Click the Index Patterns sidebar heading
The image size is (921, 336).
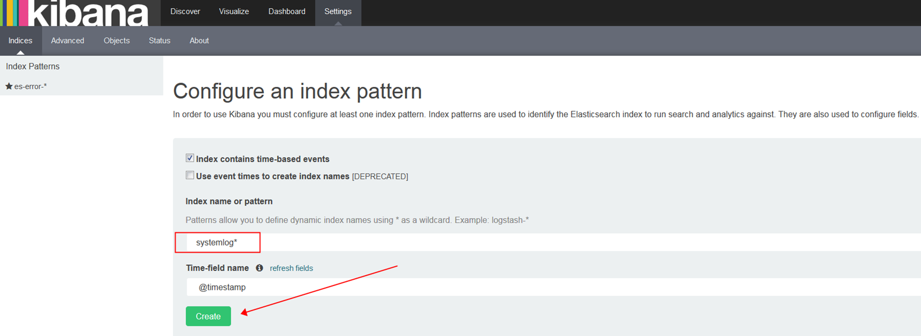click(x=33, y=66)
